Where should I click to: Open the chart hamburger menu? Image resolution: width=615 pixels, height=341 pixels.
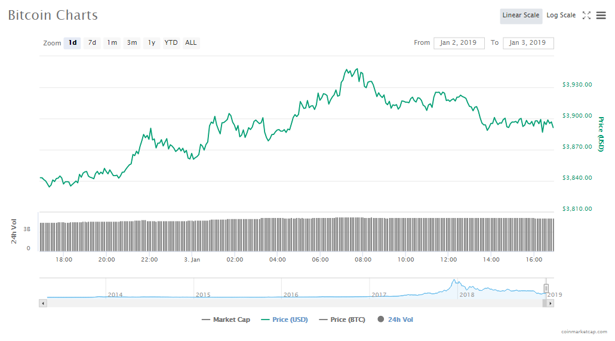click(x=601, y=16)
